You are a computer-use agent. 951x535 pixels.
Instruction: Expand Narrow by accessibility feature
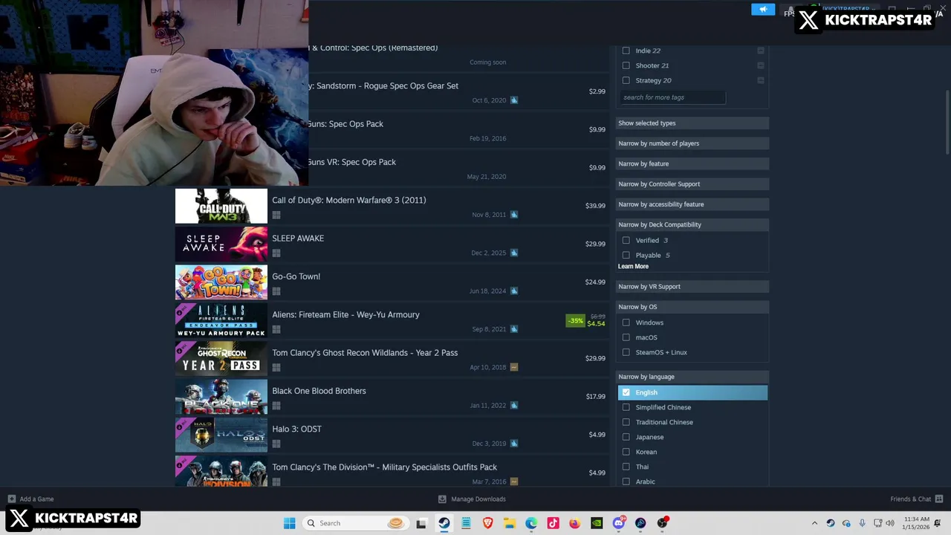tap(692, 204)
